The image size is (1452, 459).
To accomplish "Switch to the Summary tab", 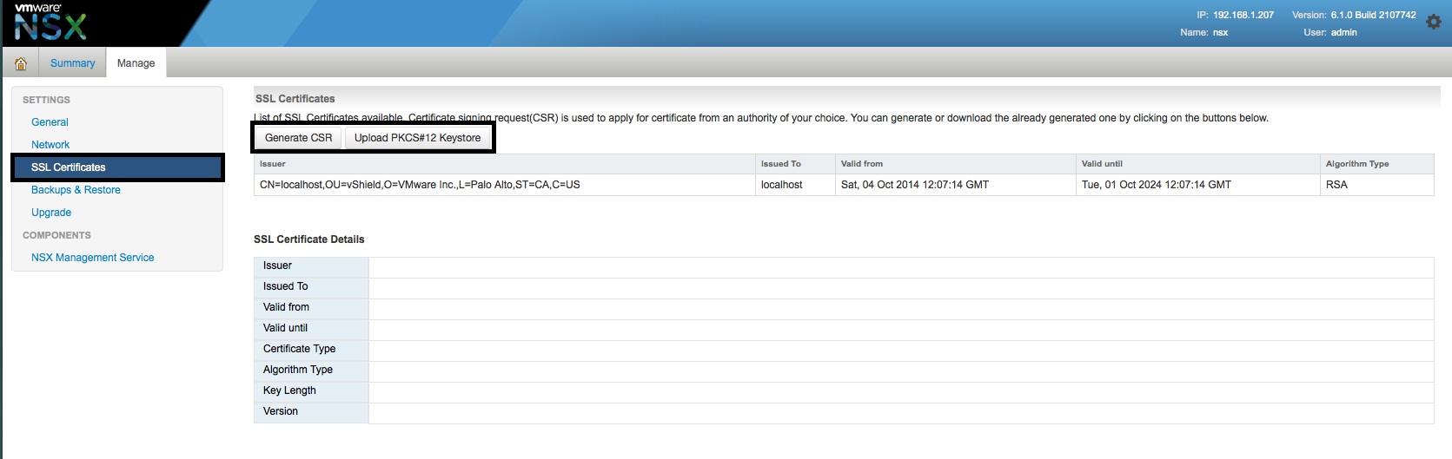I will coord(72,63).
